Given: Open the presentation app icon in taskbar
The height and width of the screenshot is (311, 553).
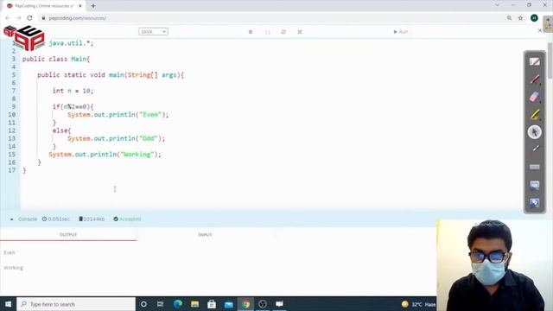Looking at the screenshot, I should 279,304.
